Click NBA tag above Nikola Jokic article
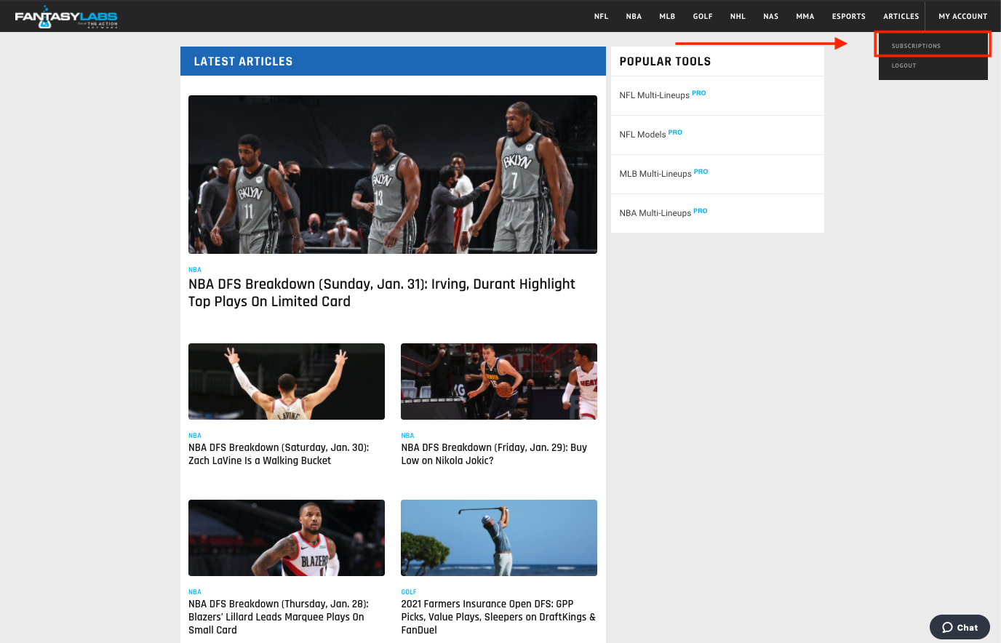Viewport: 1001px width, 643px height. pyautogui.click(x=407, y=436)
